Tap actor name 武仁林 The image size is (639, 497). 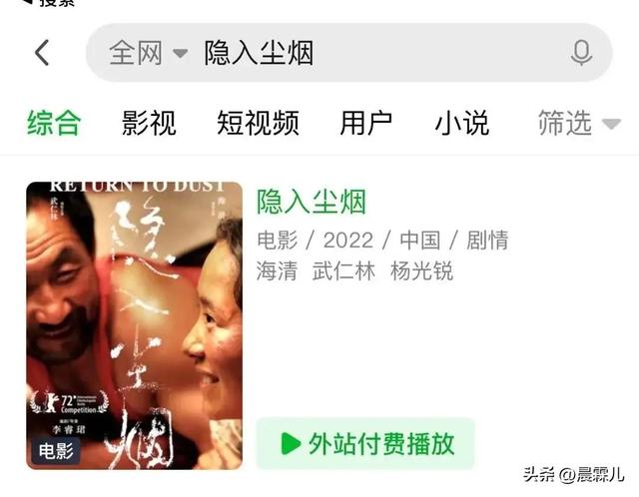pyautogui.click(x=343, y=271)
